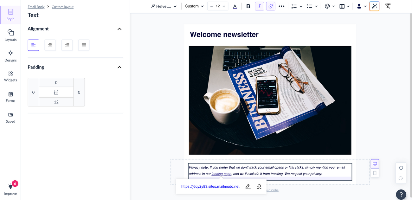
Task: Increase font size with plus button
Action: (x=224, y=6)
